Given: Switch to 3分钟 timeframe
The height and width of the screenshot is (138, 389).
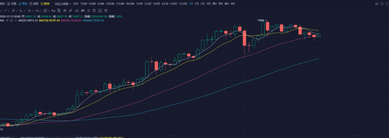Looking at the screenshot, I should 92,4.
